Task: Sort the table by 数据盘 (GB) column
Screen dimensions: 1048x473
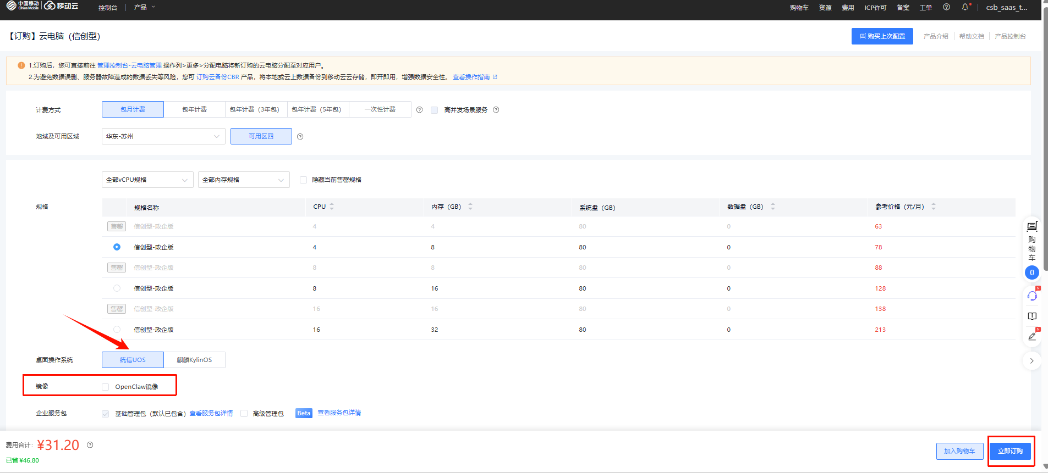Action: (x=773, y=207)
